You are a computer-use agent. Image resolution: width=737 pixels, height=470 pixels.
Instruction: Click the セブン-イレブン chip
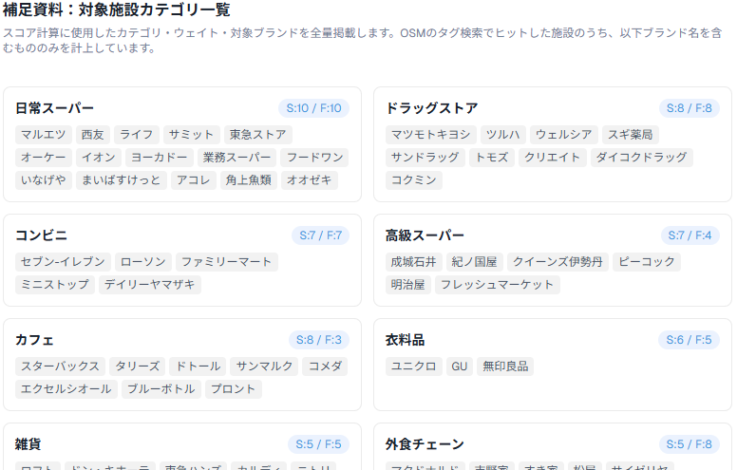coord(63,262)
